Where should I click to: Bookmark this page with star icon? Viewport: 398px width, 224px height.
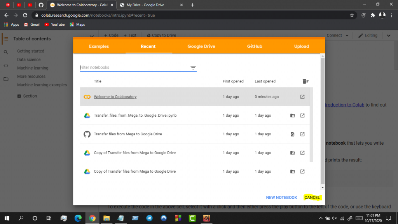click(352, 15)
